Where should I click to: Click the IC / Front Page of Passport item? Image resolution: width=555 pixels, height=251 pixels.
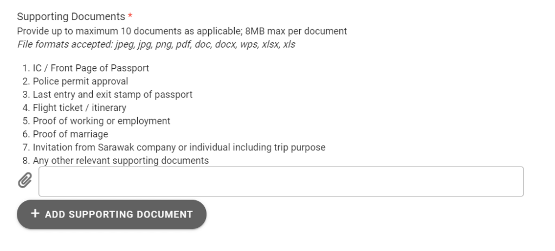(91, 68)
